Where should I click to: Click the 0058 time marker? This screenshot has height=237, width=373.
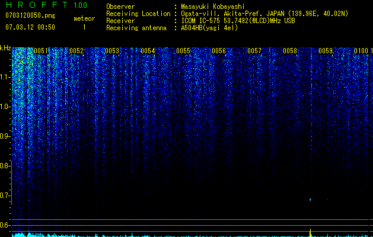coord(290,51)
